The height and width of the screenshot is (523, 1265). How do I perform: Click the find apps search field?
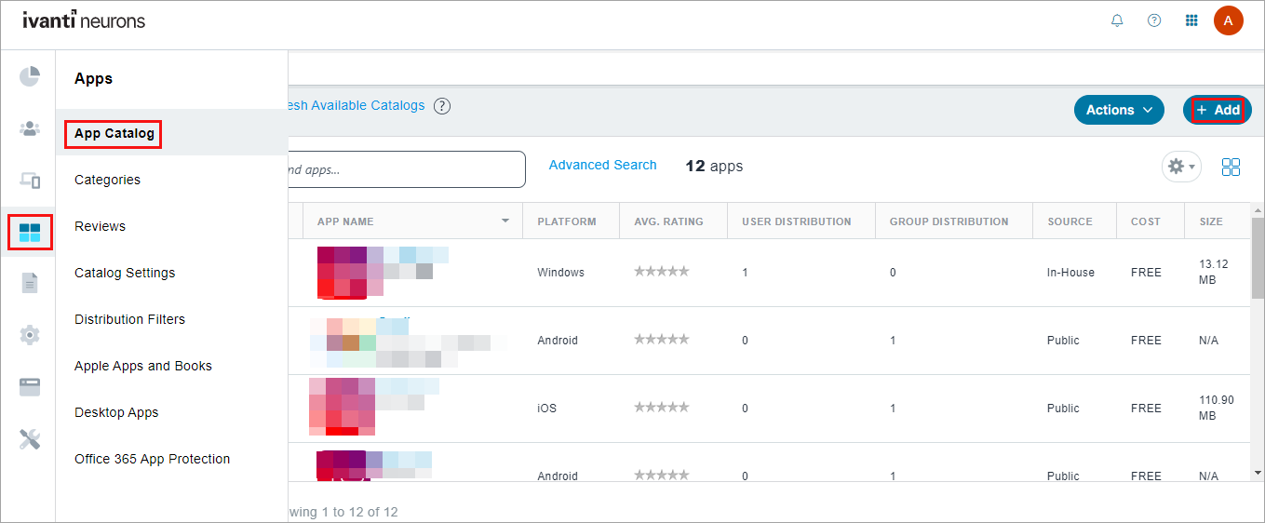tap(405, 169)
